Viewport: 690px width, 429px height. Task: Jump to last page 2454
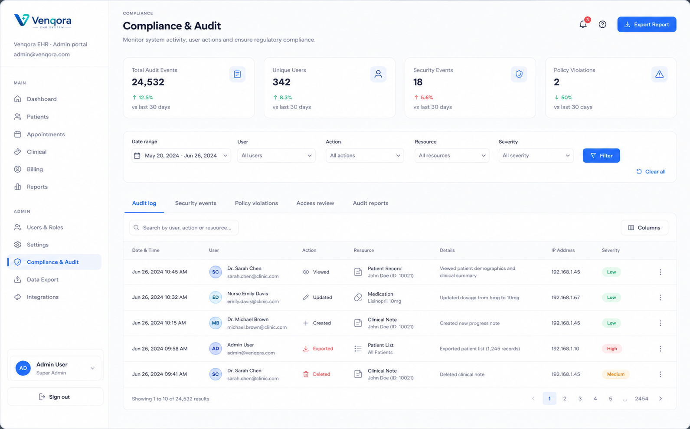click(x=641, y=399)
